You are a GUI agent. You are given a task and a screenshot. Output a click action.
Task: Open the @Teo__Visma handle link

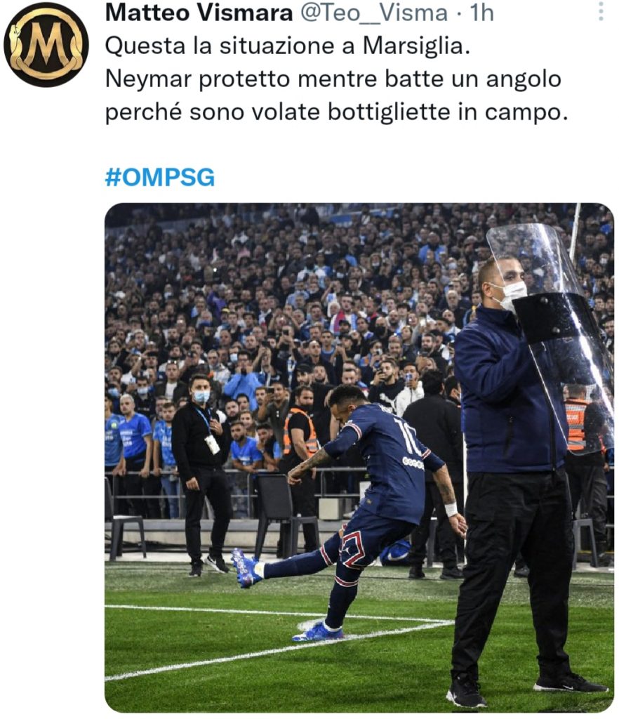pos(374,12)
